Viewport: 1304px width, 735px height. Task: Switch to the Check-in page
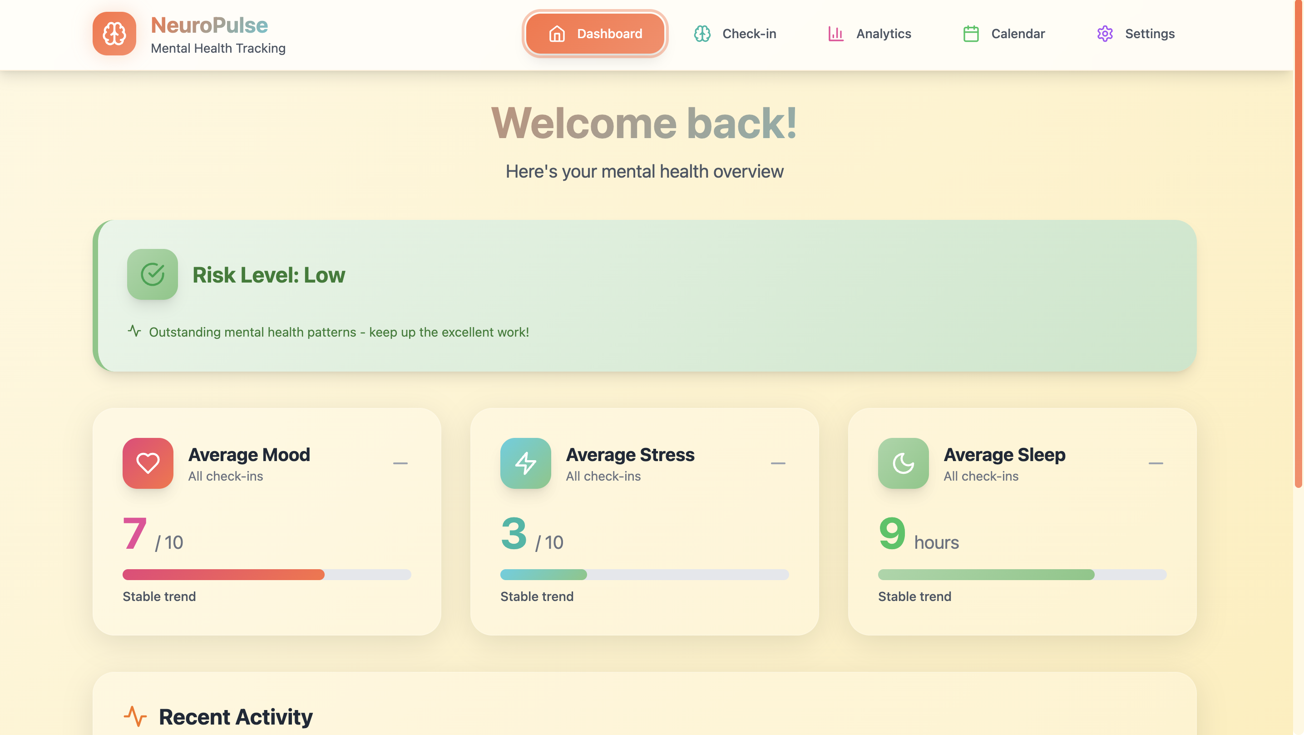pyautogui.click(x=749, y=34)
